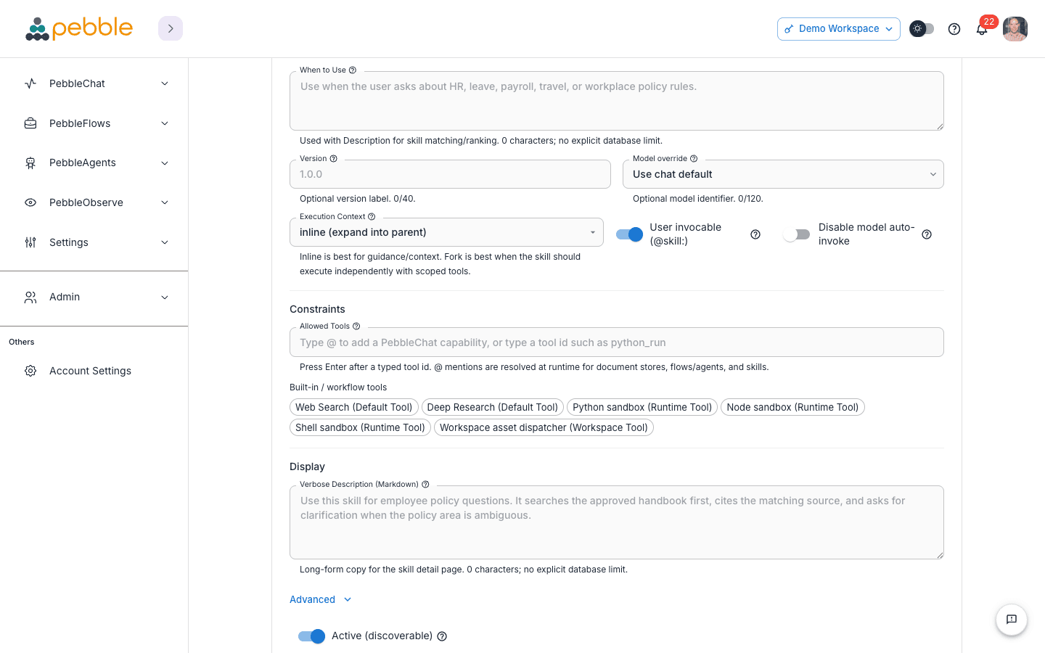Image resolution: width=1045 pixels, height=653 pixels.
Task: Click Account Settings gear icon
Action: click(x=30, y=371)
